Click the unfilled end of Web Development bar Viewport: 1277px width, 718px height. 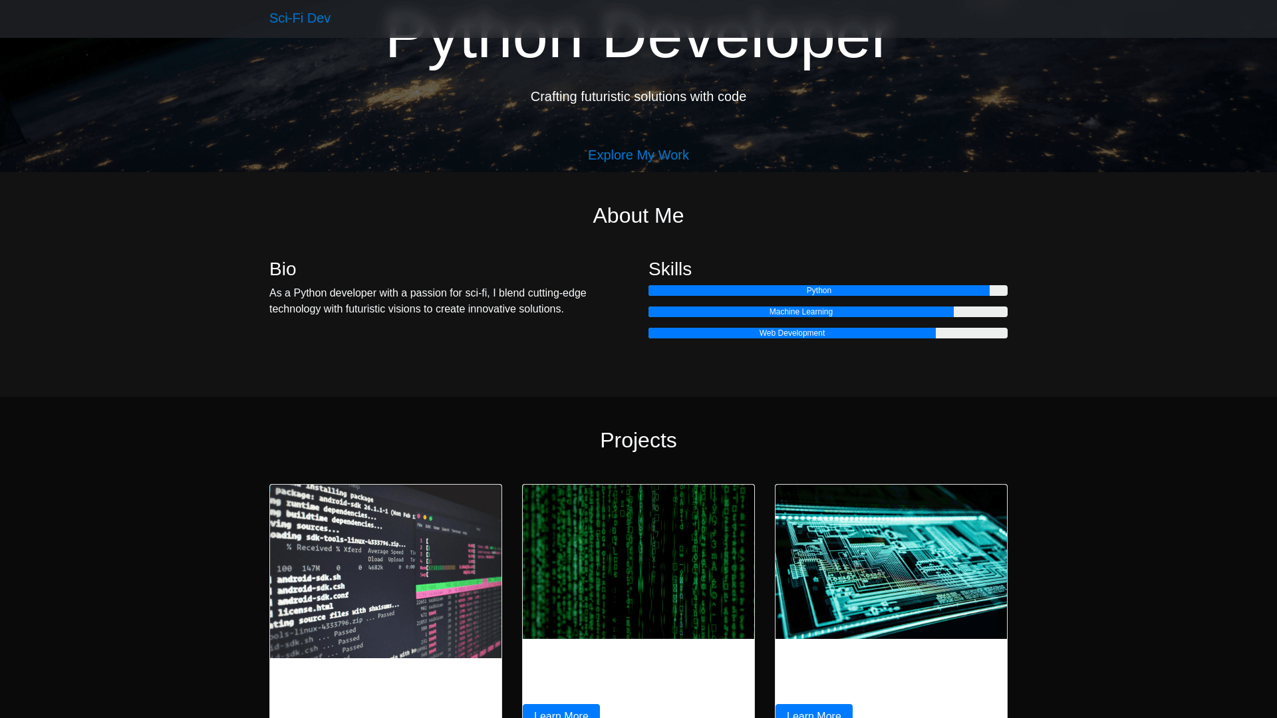tap(971, 333)
